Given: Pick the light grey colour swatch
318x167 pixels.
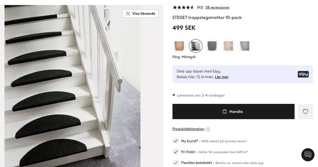Looking at the screenshot, I should click(x=244, y=46).
